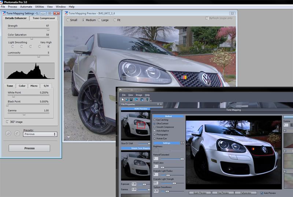
Task: Click the HDRI Preview thumbnail image
Action: coord(136,125)
